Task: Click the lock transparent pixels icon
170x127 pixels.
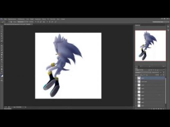Action: 141,75
